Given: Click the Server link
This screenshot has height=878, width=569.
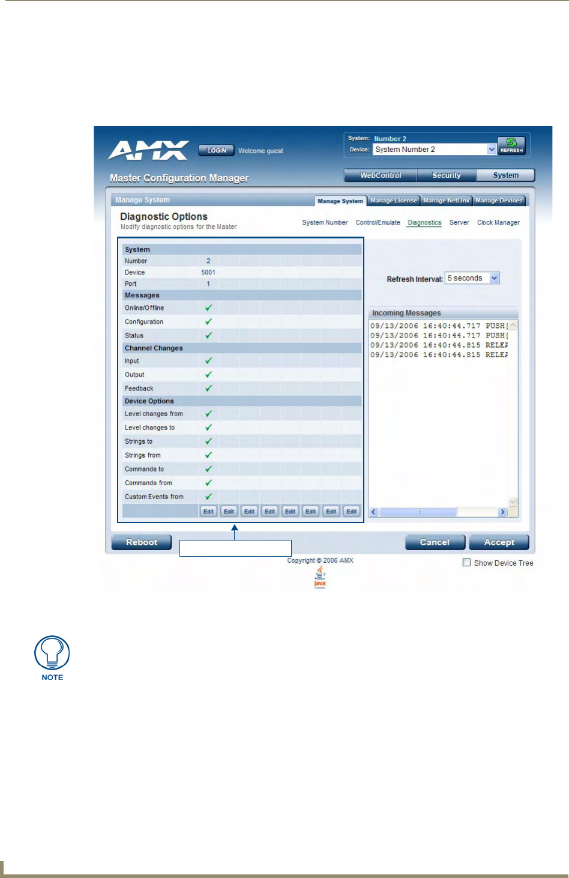Looking at the screenshot, I should (459, 222).
